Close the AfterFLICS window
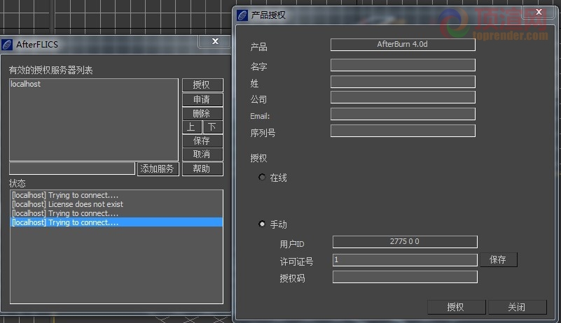 click(215, 41)
